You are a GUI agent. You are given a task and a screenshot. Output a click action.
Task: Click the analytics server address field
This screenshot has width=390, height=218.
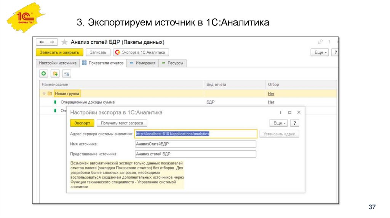coord(196,134)
